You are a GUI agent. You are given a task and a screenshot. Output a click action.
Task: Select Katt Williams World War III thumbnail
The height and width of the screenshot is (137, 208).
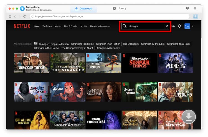(32, 120)
